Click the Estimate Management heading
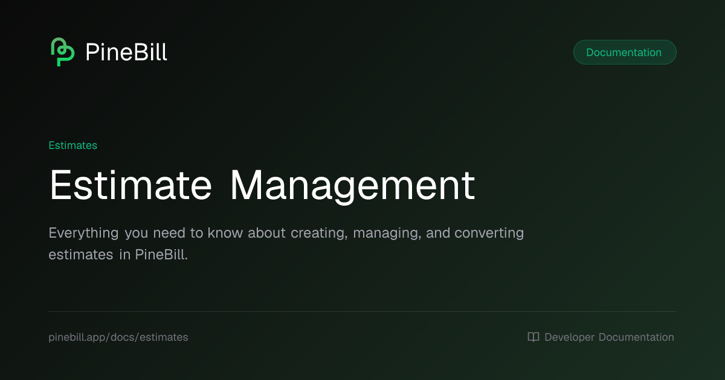 [x=262, y=186]
